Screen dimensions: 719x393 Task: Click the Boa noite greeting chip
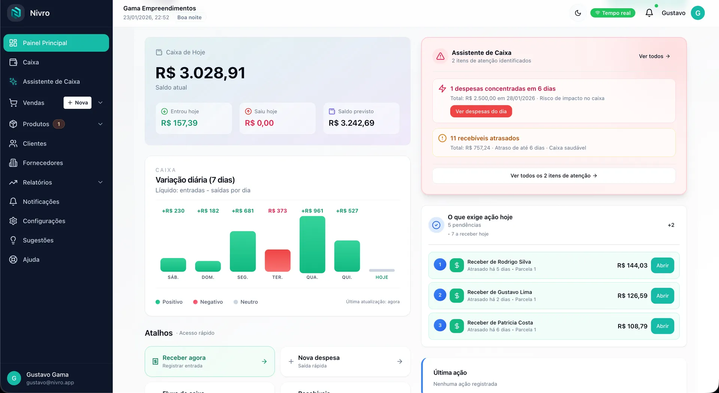(189, 18)
